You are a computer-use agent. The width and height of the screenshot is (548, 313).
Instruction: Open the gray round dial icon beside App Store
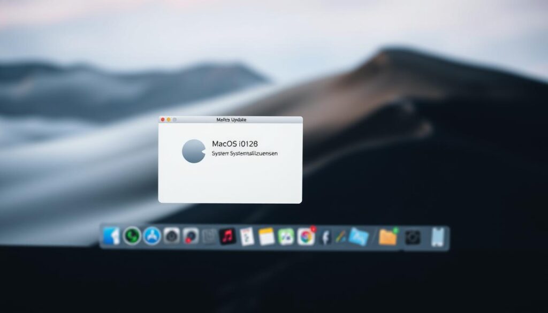coord(172,236)
